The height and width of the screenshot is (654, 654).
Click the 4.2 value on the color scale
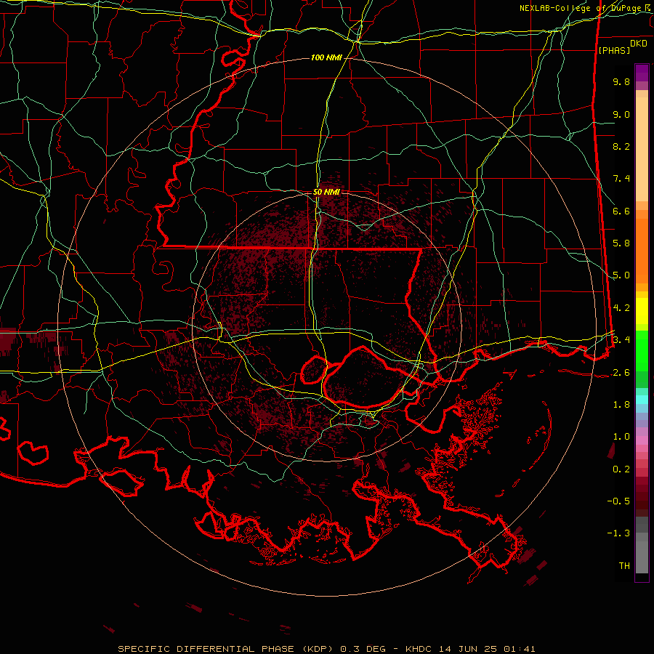click(x=621, y=308)
